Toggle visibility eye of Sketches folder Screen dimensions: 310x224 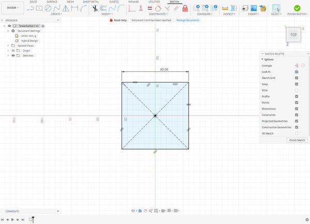(x=13, y=56)
